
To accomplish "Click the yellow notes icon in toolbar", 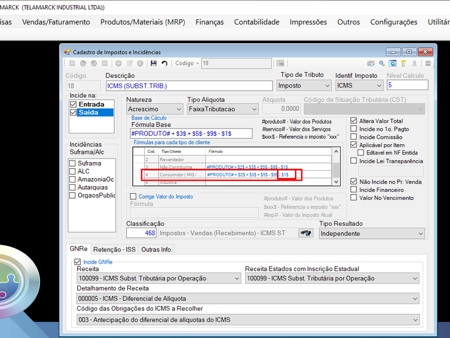I will click(x=403, y=63).
